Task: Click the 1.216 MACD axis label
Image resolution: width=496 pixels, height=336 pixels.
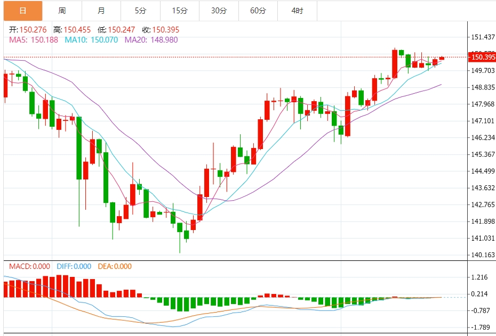Action: point(479,277)
